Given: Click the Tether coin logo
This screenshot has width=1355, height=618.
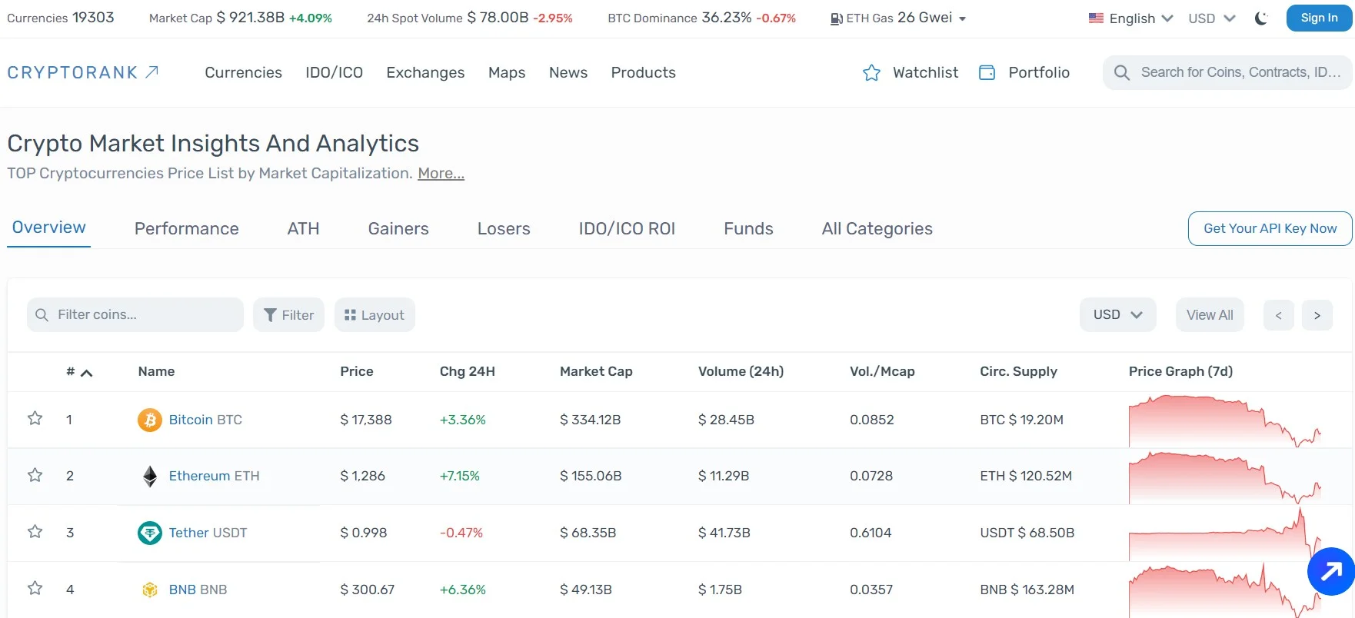Looking at the screenshot, I should pyautogui.click(x=150, y=533).
